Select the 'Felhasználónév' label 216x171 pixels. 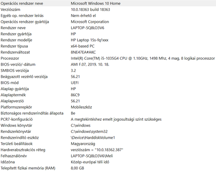[13, 156]
